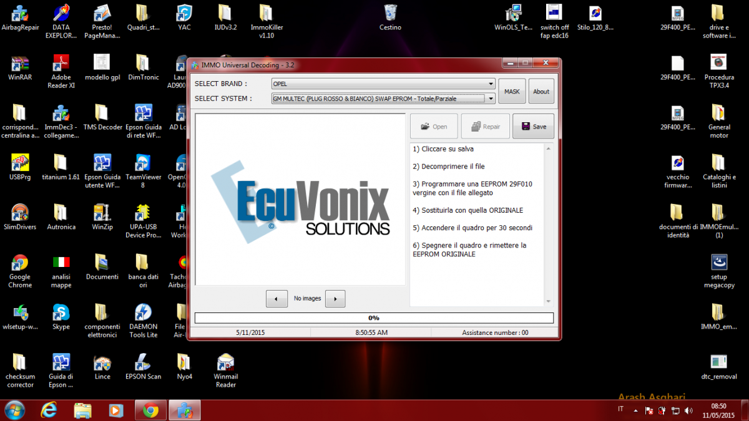Image resolution: width=749 pixels, height=421 pixels.
Task: Select the Winmail Reader desktop icon
Action: click(x=225, y=371)
